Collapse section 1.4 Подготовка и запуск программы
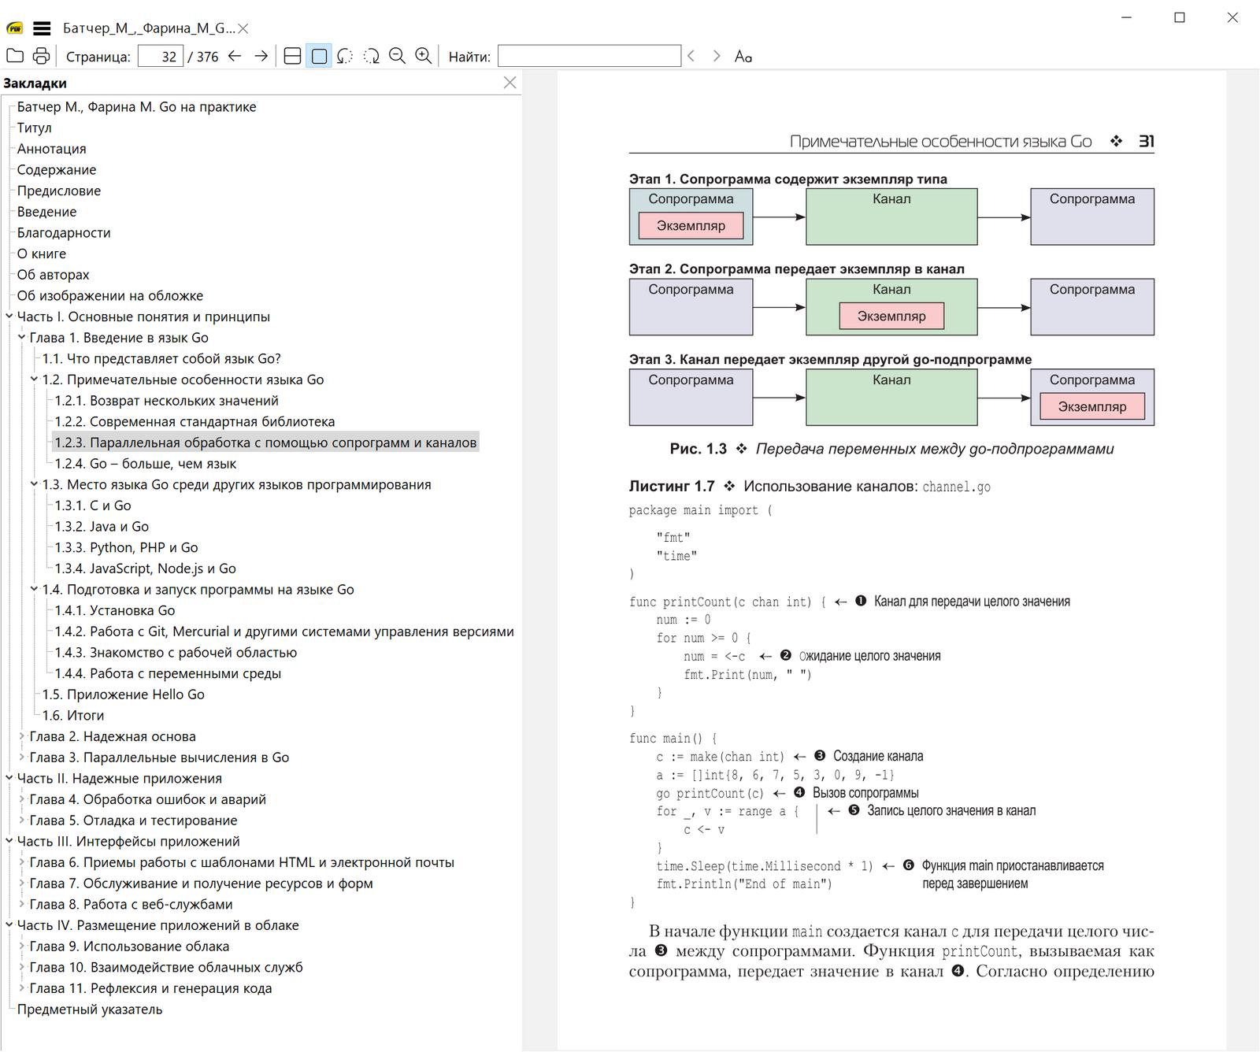 35,590
